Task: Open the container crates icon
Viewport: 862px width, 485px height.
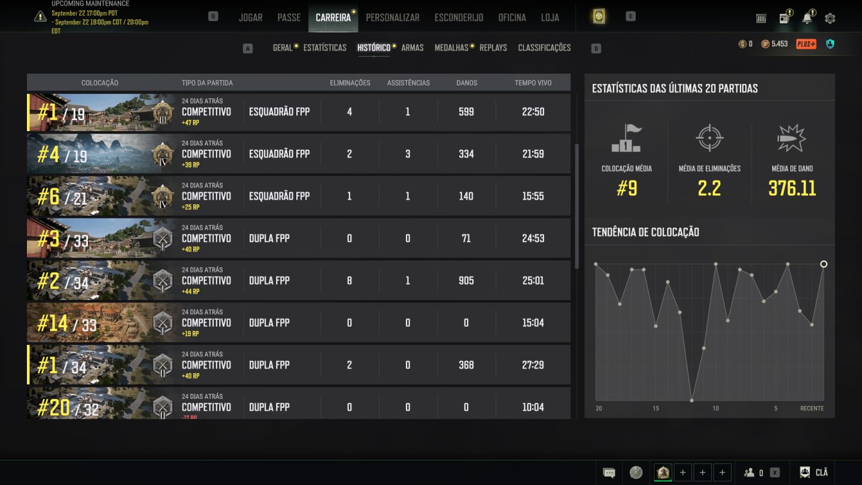Action: (x=761, y=19)
